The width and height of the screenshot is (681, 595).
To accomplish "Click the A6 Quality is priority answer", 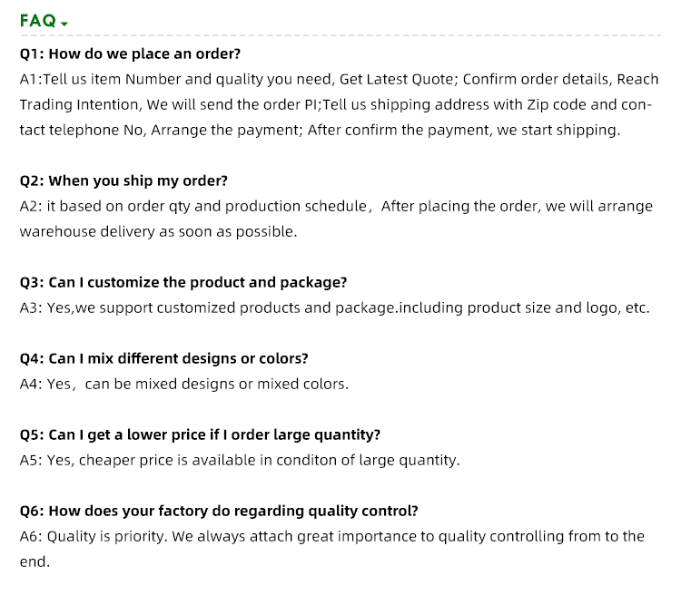I will tap(331, 537).
